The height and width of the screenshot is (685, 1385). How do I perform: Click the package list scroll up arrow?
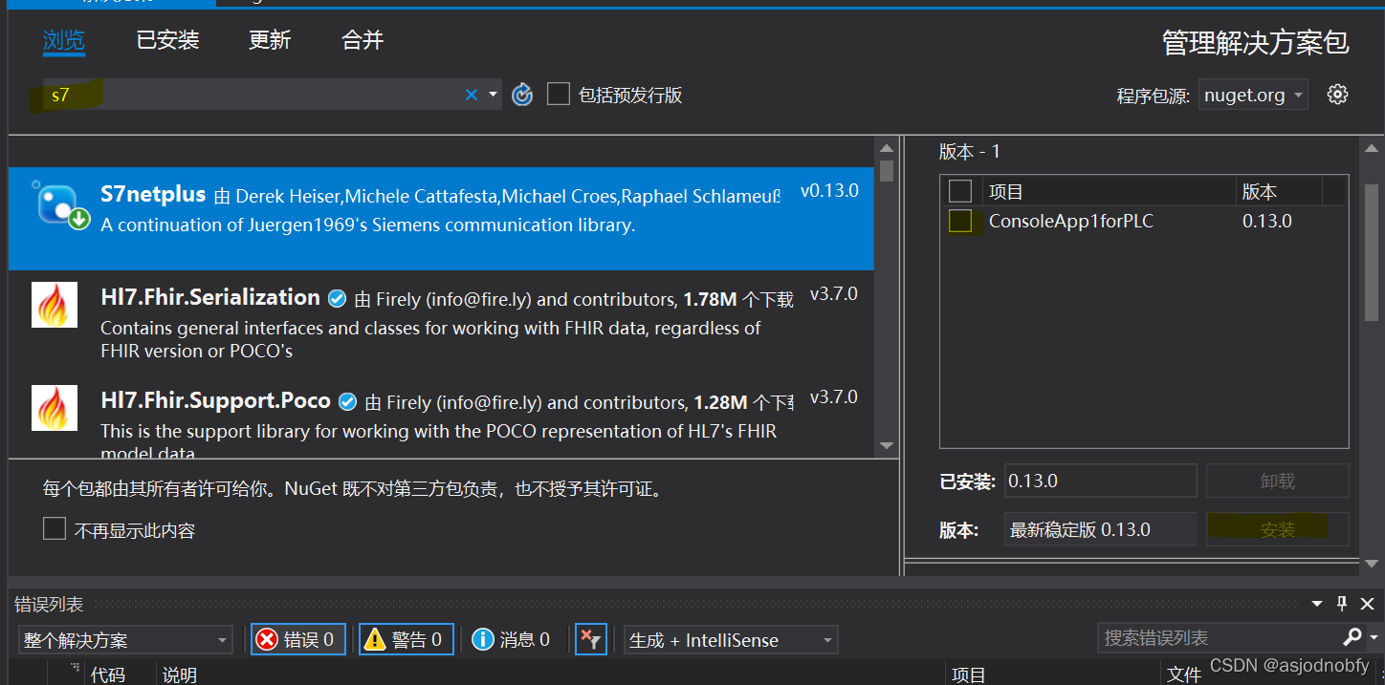click(887, 148)
